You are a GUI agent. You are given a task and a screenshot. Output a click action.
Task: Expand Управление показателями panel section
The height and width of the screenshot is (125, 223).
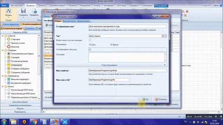click(20, 105)
